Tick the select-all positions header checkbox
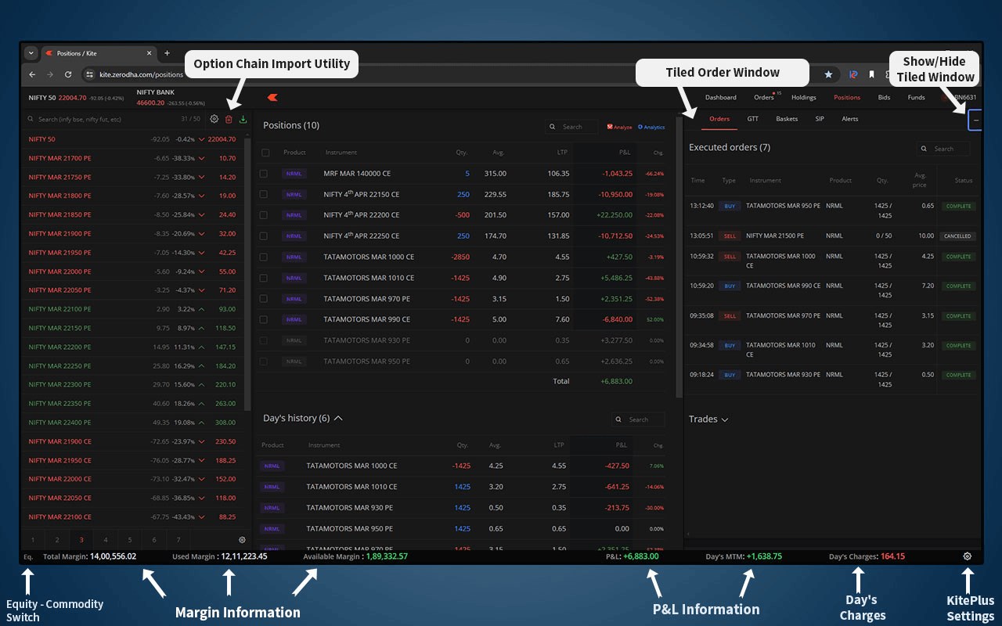The width and height of the screenshot is (1002, 626). [265, 153]
